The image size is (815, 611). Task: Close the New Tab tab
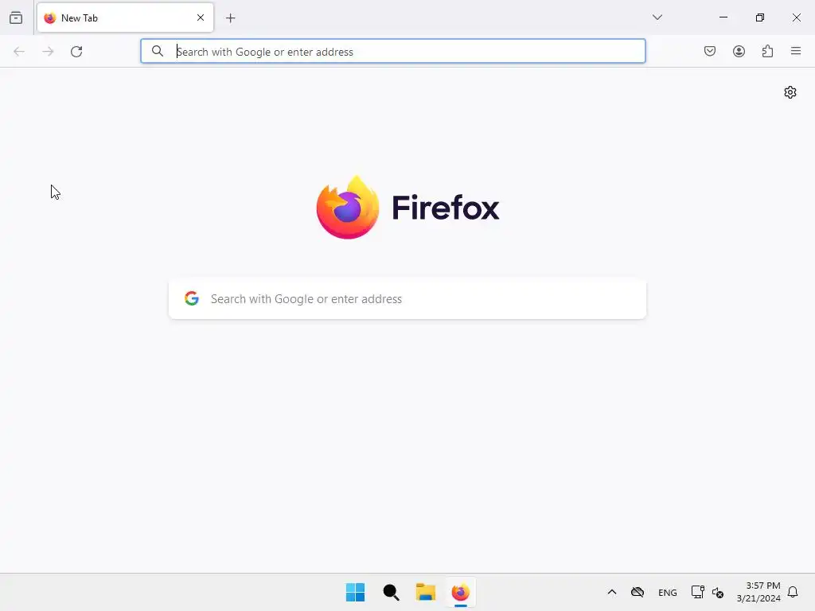click(x=201, y=18)
